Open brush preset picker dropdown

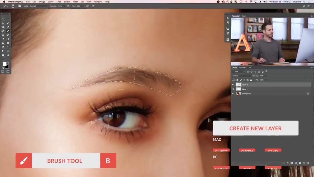coord(15,6)
